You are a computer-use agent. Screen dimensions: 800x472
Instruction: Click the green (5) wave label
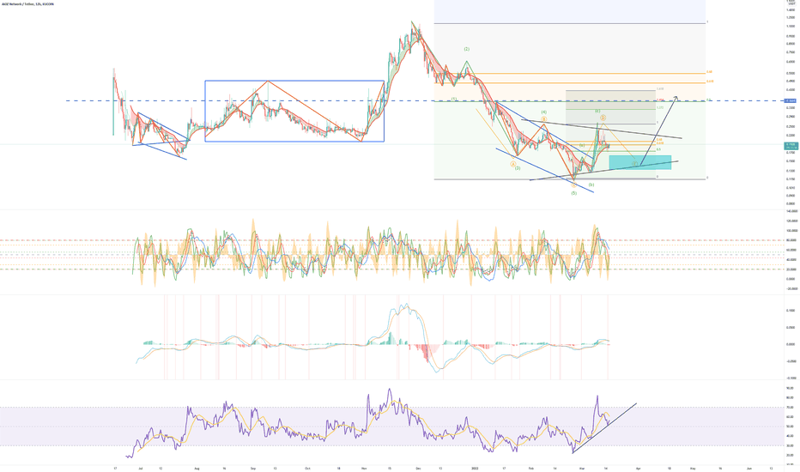(x=574, y=193)
